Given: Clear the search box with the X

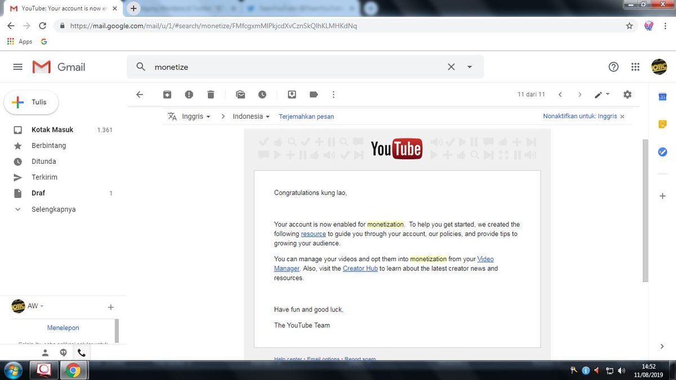Looking at the screenshot, I should click(x=451, y=67).
